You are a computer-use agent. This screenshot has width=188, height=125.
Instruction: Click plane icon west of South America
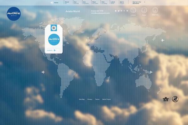[x=43, y=72]
